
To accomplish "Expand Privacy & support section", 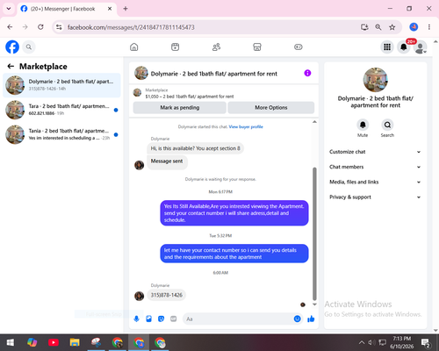I will click(x=376, y=197).
